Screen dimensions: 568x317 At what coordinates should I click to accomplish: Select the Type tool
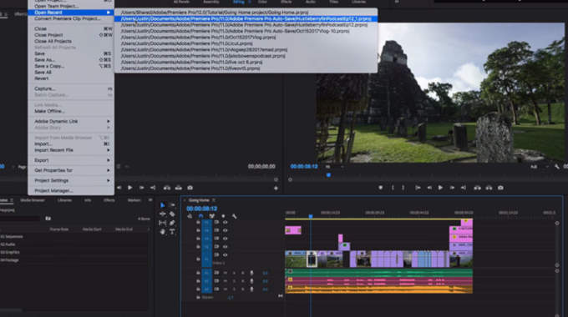point(172,231)
